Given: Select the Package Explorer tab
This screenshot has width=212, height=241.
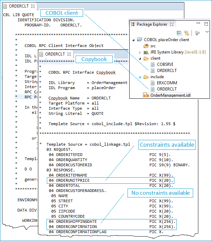Looking at the screenshot, I should [x=152, y=24].
